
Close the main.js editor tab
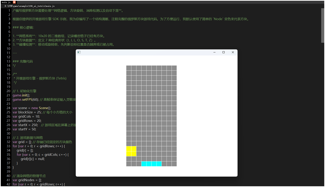pos(14,2)
